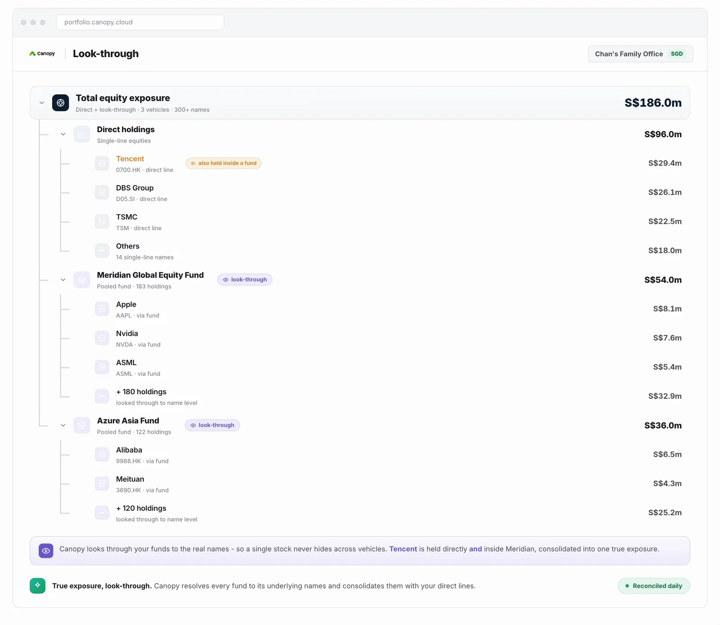Image resolution: width=720 pixels, height=625 pixels.
Task: Click the S$54.0m Meridian fund value
Action: (x=663, y=280)
